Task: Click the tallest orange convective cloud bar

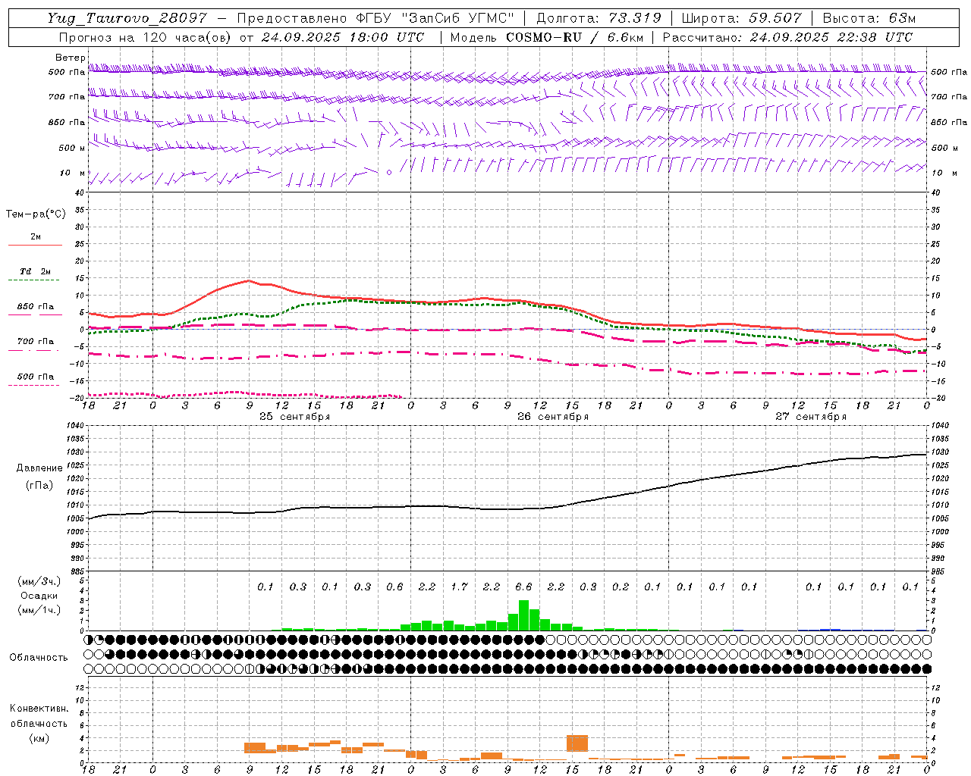Action: (x=577, y=743)
